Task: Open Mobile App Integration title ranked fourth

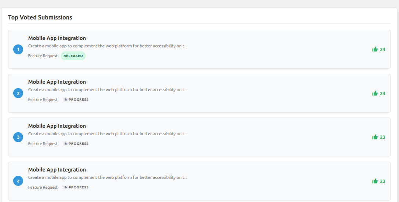Action: point(57,170)
